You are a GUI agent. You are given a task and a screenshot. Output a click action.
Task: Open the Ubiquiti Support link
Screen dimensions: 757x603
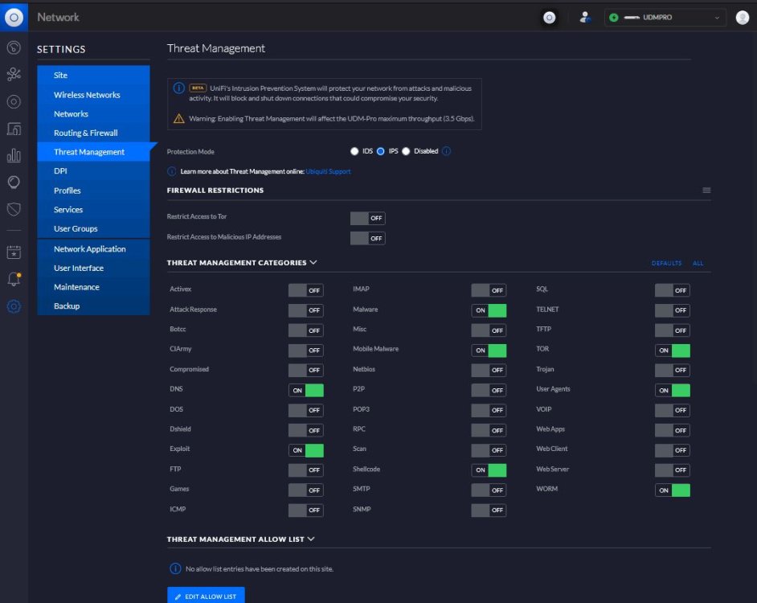click(329, 171)
